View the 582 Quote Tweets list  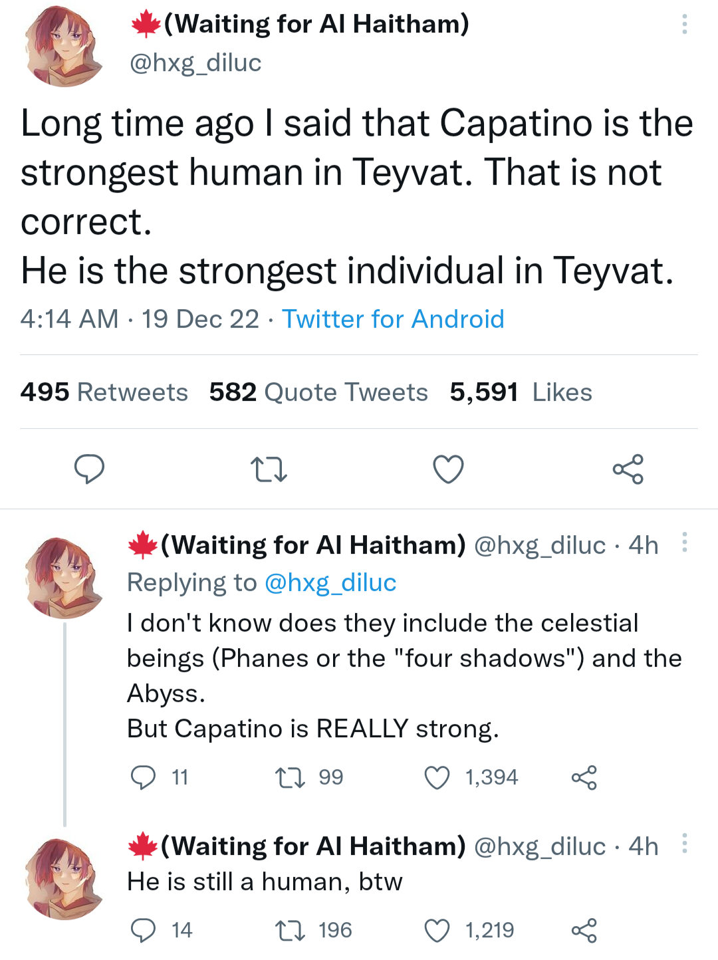coord(318,392)
